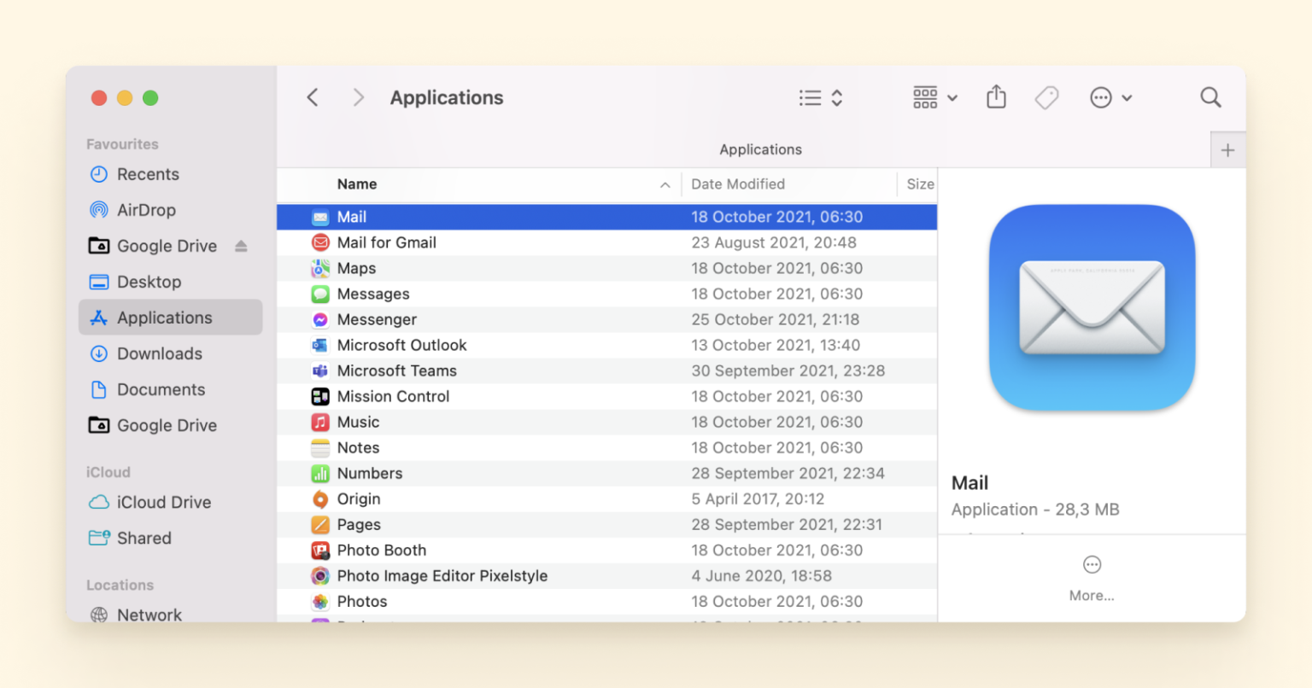1312x688 pixels.
Task: Select the Mail app preview thumbnail
Action: pos(1092,309)
